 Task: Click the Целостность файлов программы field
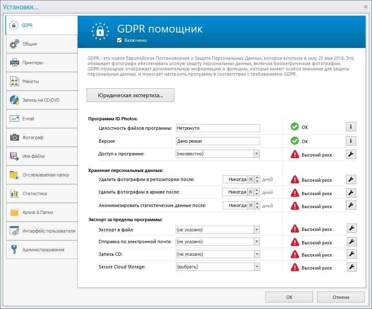218,128
